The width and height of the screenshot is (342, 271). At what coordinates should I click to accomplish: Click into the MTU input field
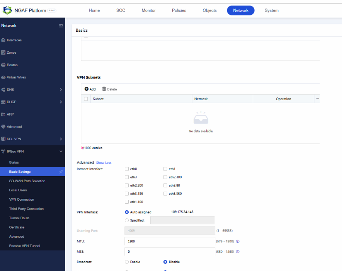(x=169, y=241)
